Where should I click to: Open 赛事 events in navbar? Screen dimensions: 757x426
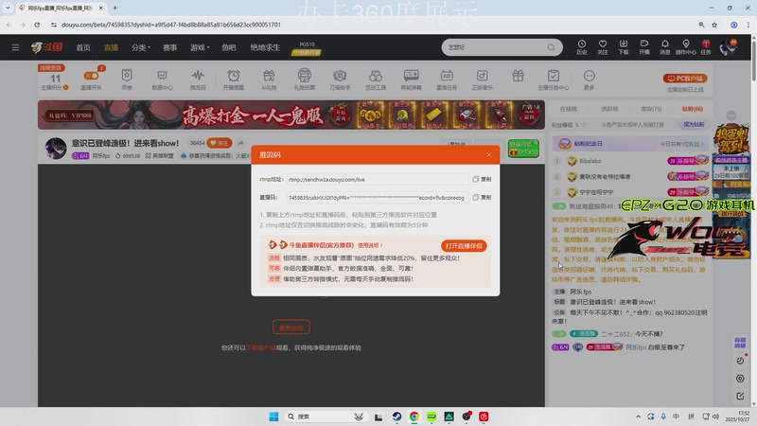pyautogui.click(x=169, y=47)
